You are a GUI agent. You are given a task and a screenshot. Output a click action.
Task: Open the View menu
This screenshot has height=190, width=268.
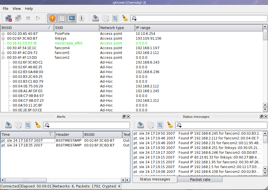pyautogui.click(x=17, y=9)
